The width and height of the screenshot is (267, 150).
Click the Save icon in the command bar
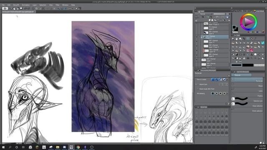tap(21, 8)
